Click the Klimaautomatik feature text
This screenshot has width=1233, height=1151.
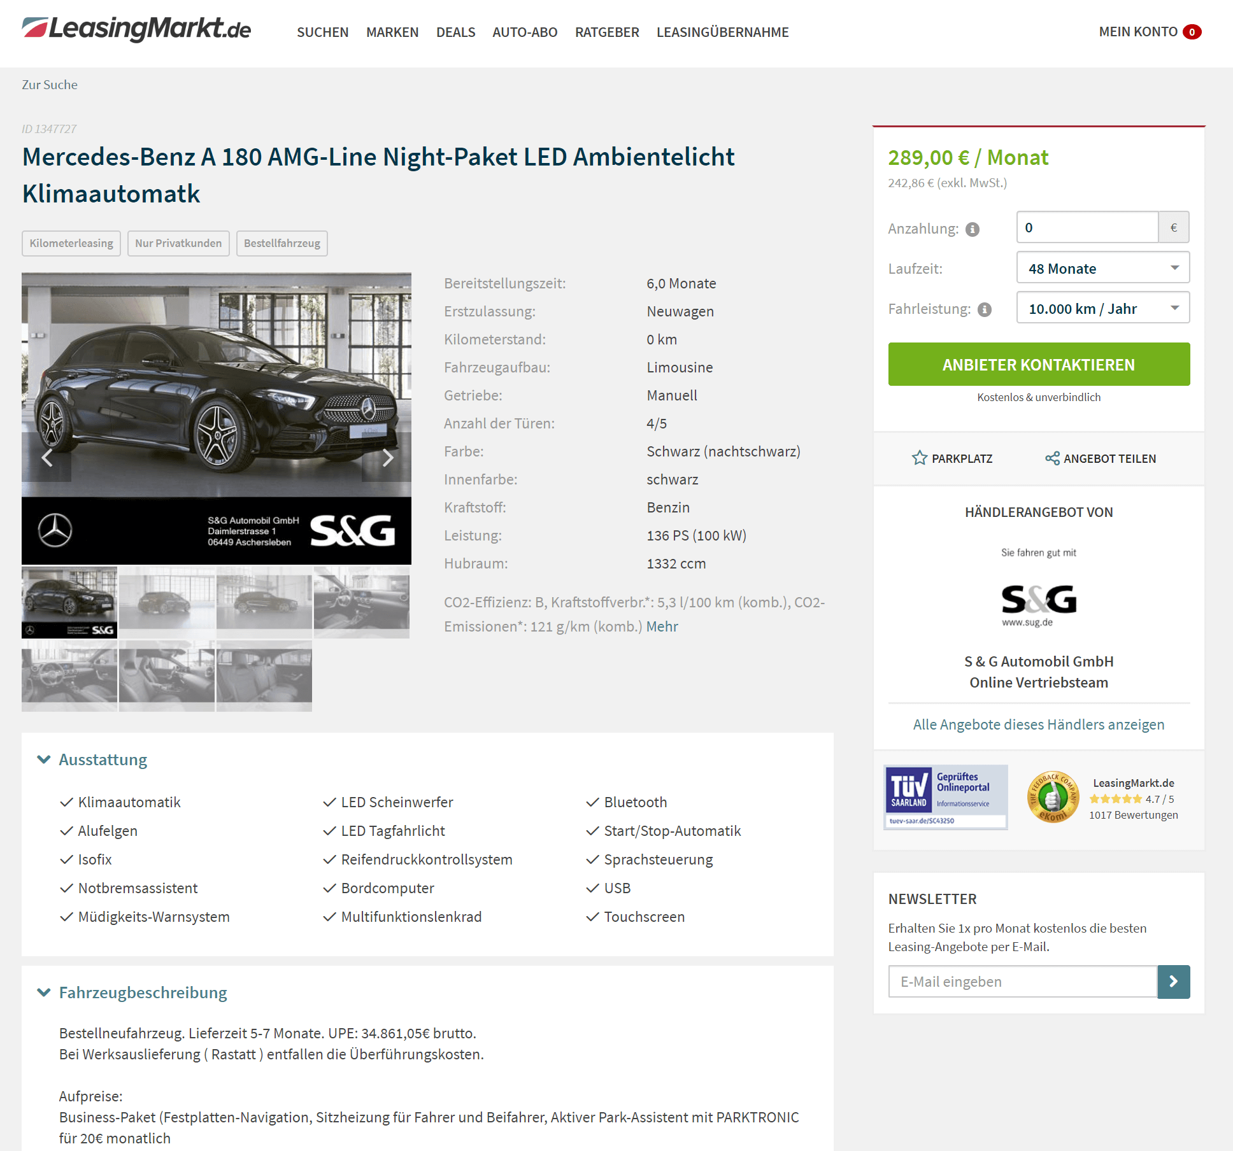pos(129,802)
